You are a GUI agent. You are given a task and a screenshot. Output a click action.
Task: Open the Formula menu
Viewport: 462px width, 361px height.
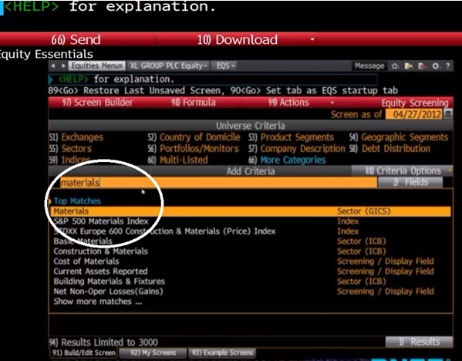click(194, 103)
